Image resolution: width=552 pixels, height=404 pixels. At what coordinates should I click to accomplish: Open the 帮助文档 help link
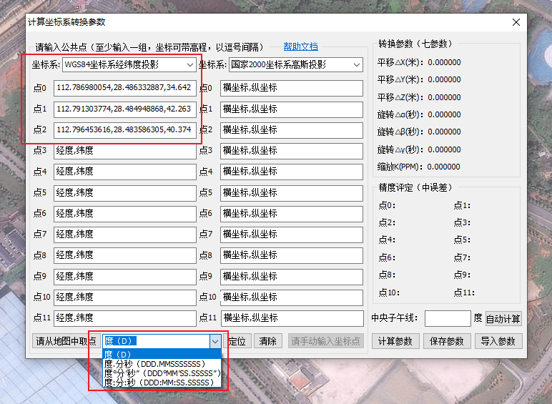point(300,46)
